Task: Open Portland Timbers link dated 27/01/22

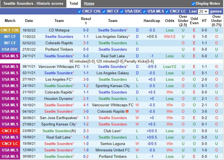Action: [59, 50]
